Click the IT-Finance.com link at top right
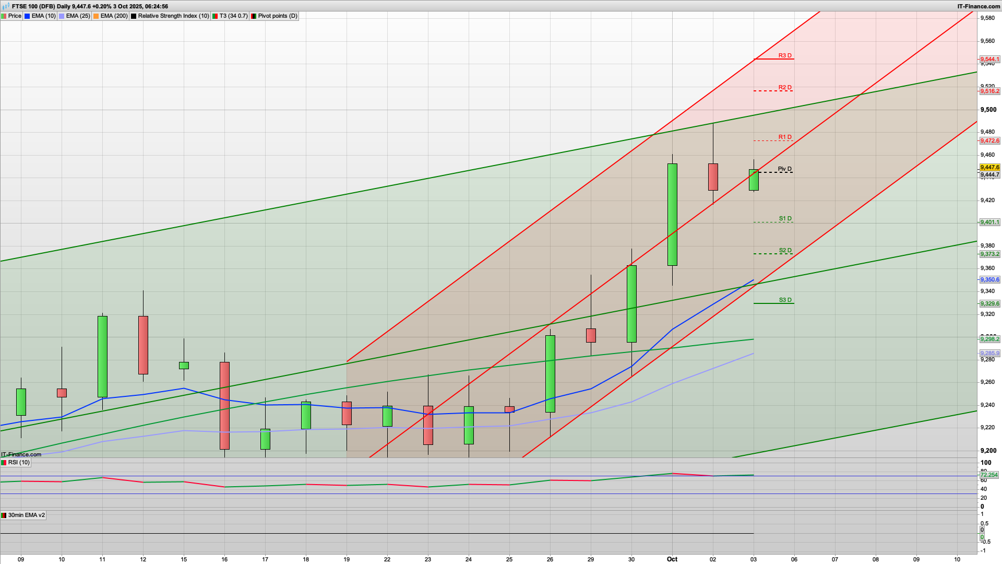The height and width of the screenshot is (564, 1002). click(x=979, y=6)
